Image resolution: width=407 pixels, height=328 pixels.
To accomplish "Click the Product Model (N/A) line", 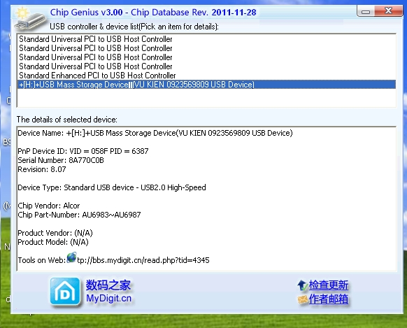I will click(53, 242).
